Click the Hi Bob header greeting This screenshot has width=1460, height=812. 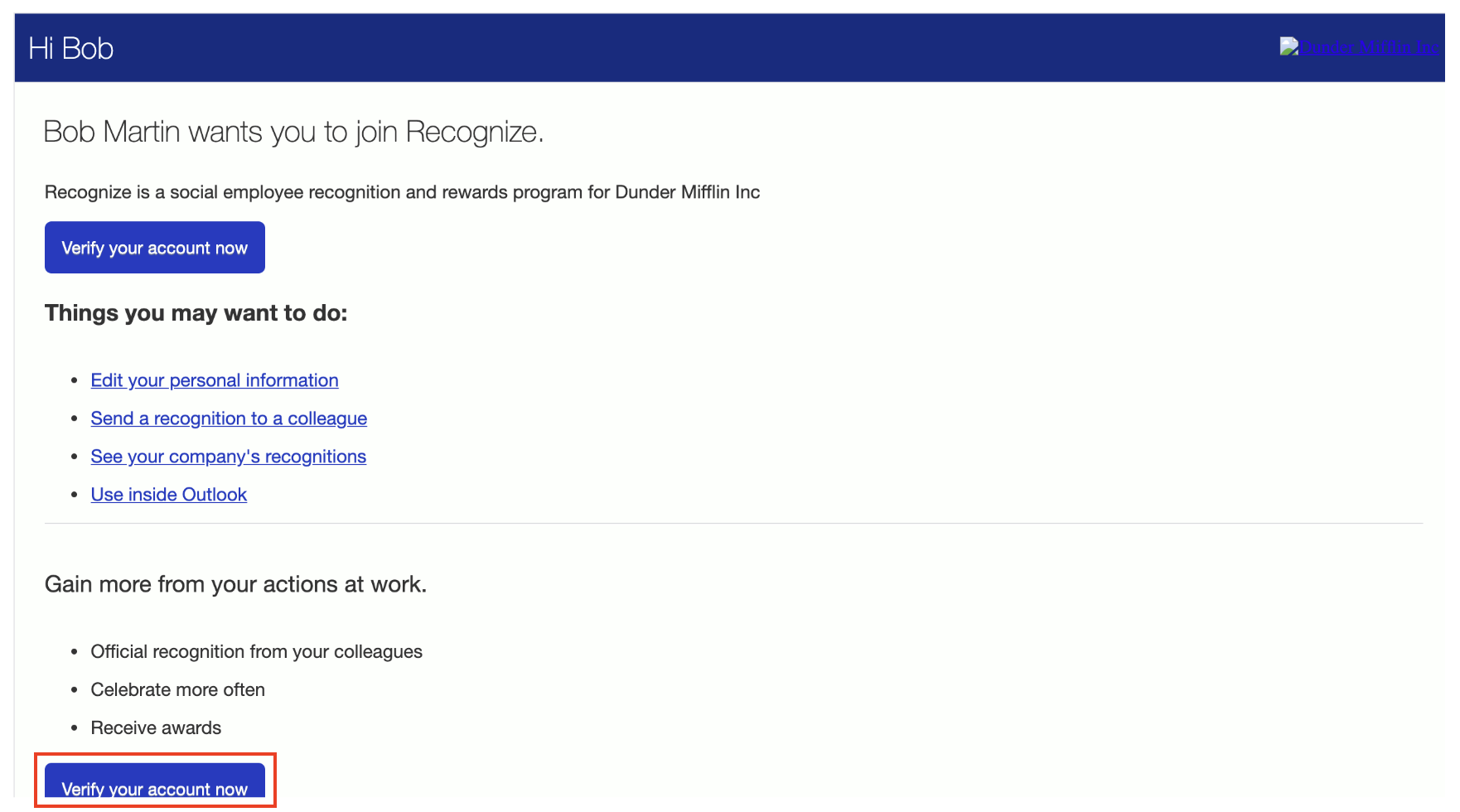[x=71, y=48]
